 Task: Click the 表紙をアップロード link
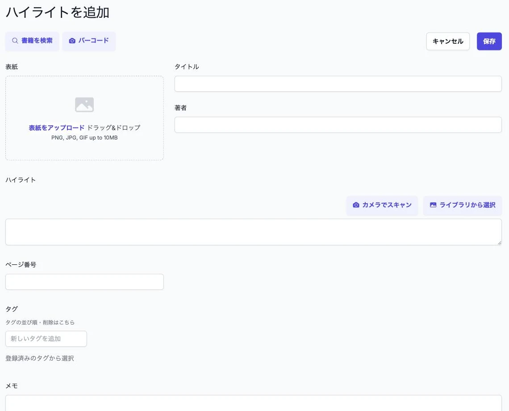57,127
